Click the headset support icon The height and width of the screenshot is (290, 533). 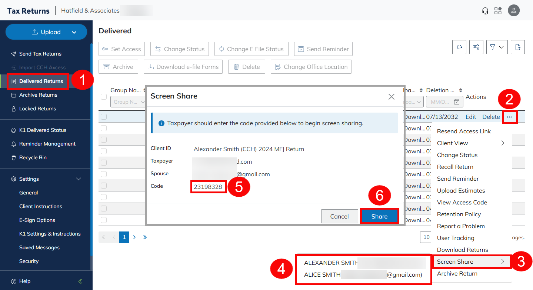pyautogui.click(x=485, y=11)
